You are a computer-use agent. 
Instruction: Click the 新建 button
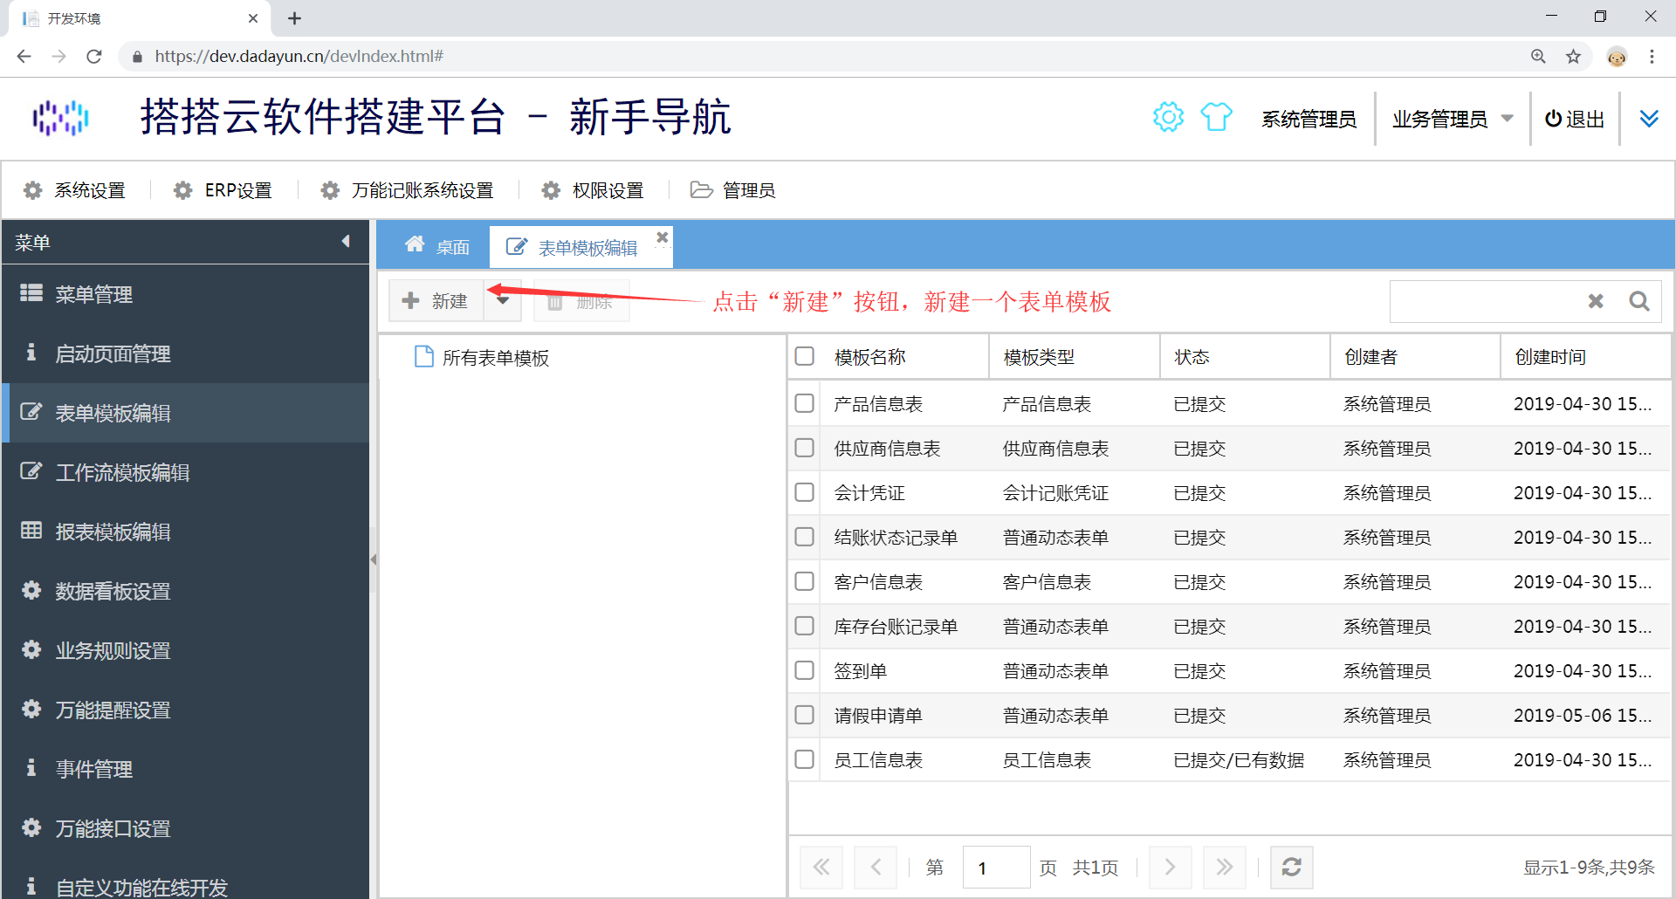(x=436, y=301)
